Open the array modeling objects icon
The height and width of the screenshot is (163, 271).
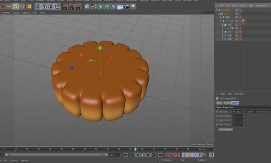pyautogui.click(x=107, y=7)
